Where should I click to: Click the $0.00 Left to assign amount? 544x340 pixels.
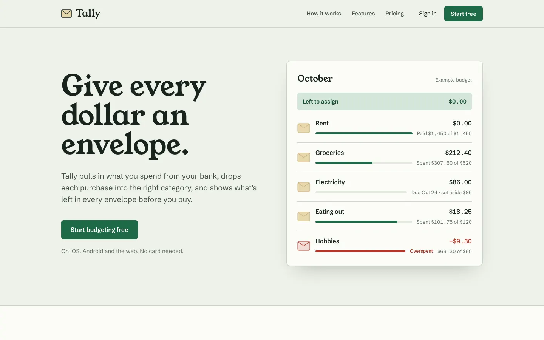pyautogui.click(x=457, y=102)
